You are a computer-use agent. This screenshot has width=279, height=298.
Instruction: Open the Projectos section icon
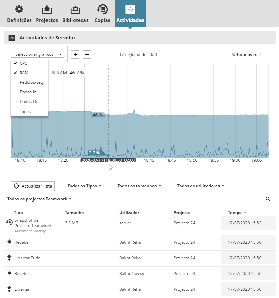[47, 10]
